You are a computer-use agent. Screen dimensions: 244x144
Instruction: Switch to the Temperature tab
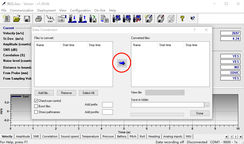[90, 136]
